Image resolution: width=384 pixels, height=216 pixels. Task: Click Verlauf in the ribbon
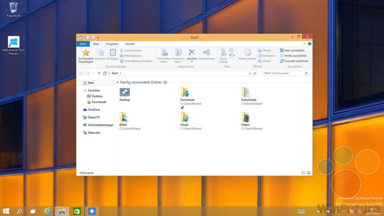(264, 61)
